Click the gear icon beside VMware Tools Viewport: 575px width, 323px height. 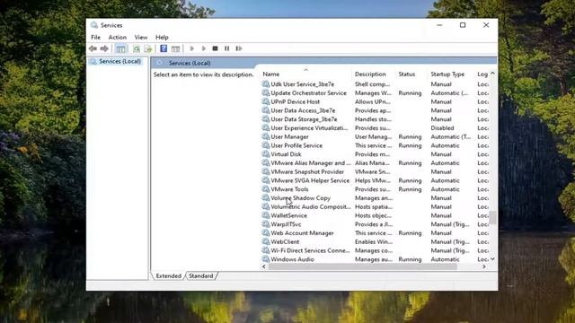pos(266,189)
